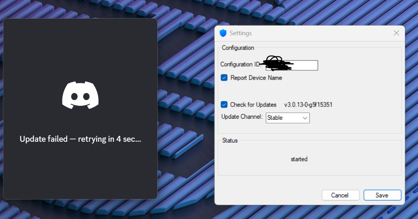Click the version text v3.0.13-0-g5f15351
418x219 pixels.
[x=308, y=104]
